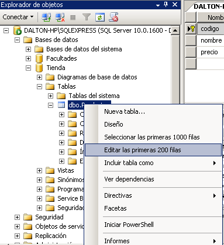This screenshot has width=224, height=245.
Task: Select the Service Broker folder icon
Action: pyautogui.click(x=50, y=198)
